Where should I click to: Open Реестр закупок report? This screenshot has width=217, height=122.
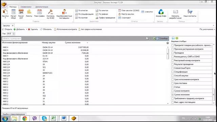(x=126, y=14)
